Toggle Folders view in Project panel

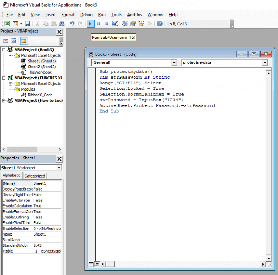pyautogui.click(x=24, y=41)
